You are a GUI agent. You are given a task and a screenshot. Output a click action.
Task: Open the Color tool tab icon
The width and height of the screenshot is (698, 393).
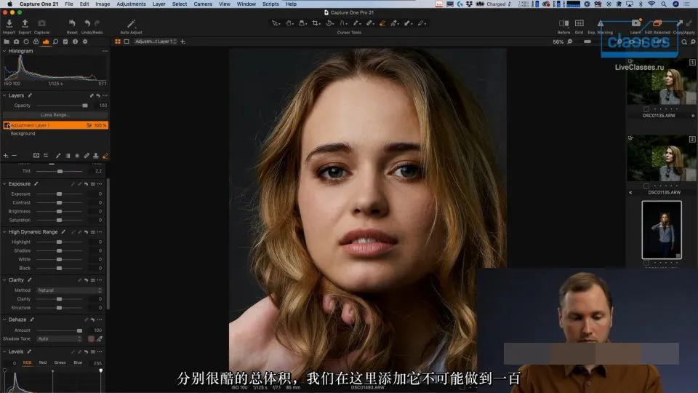pos(36,41)
